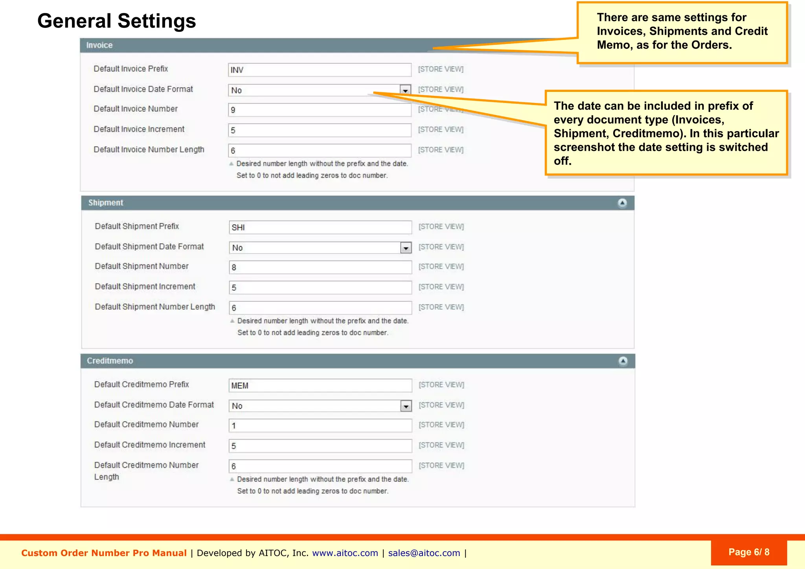
Task: Collapse the Creditmemo section with its arrow icon
Action: point(623,361)
